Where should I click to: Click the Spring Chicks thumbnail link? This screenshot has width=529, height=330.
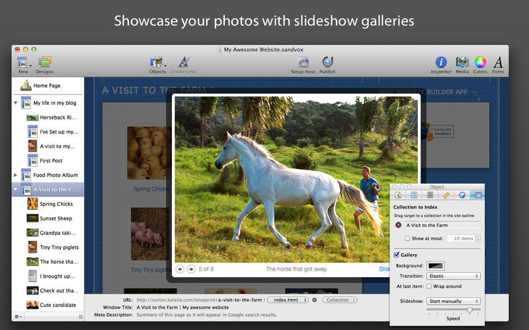tap(151, 189)
